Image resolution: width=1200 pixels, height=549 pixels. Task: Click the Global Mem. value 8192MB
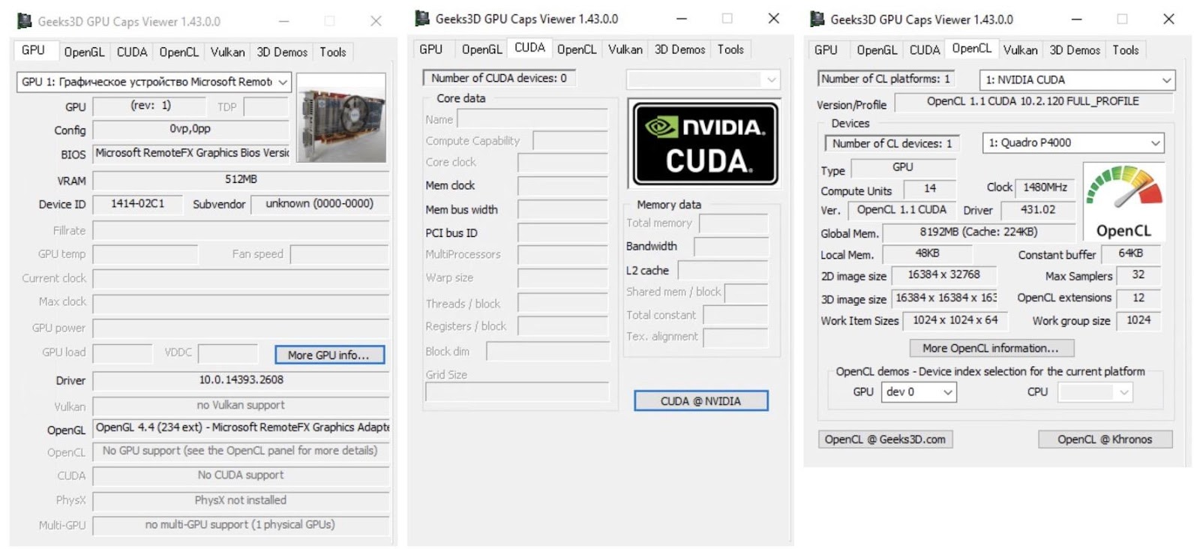(x=979, y=232)
